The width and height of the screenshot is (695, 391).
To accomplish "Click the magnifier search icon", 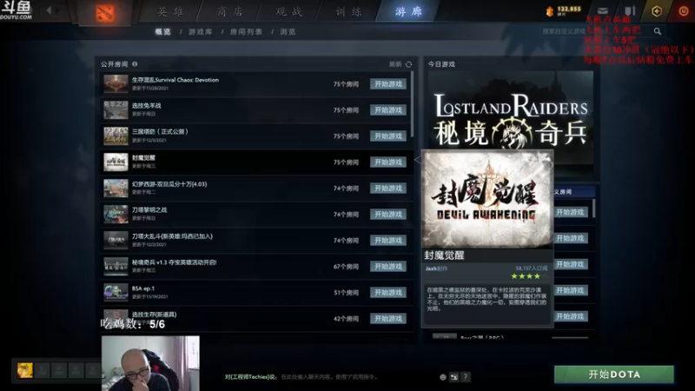I will pyautogui.click(x=658, y=31).
